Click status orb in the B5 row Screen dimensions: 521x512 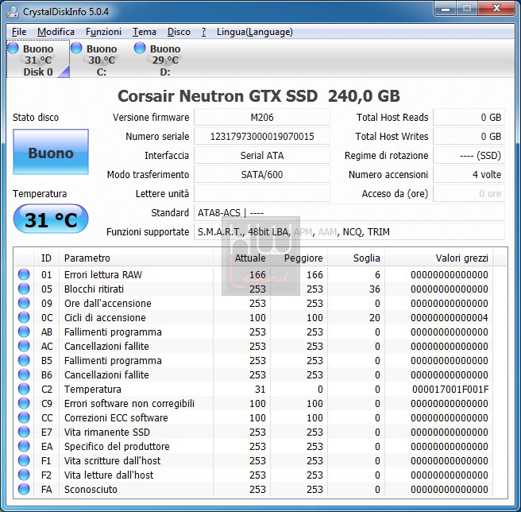click(24, 360)
